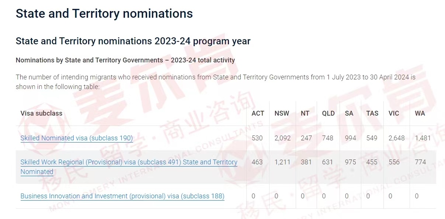
Task: Click the ACT column header
Action: 258,113
